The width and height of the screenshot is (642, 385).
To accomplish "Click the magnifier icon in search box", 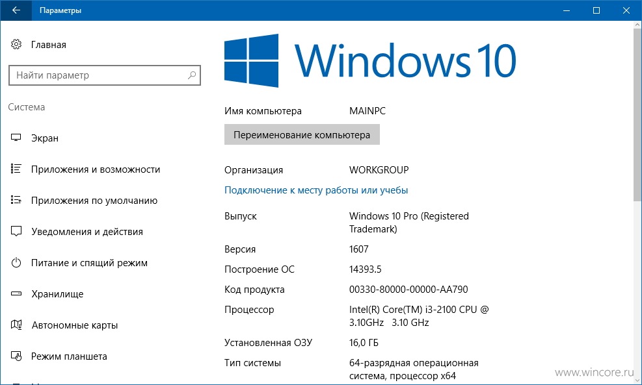I will click(192, 75).
